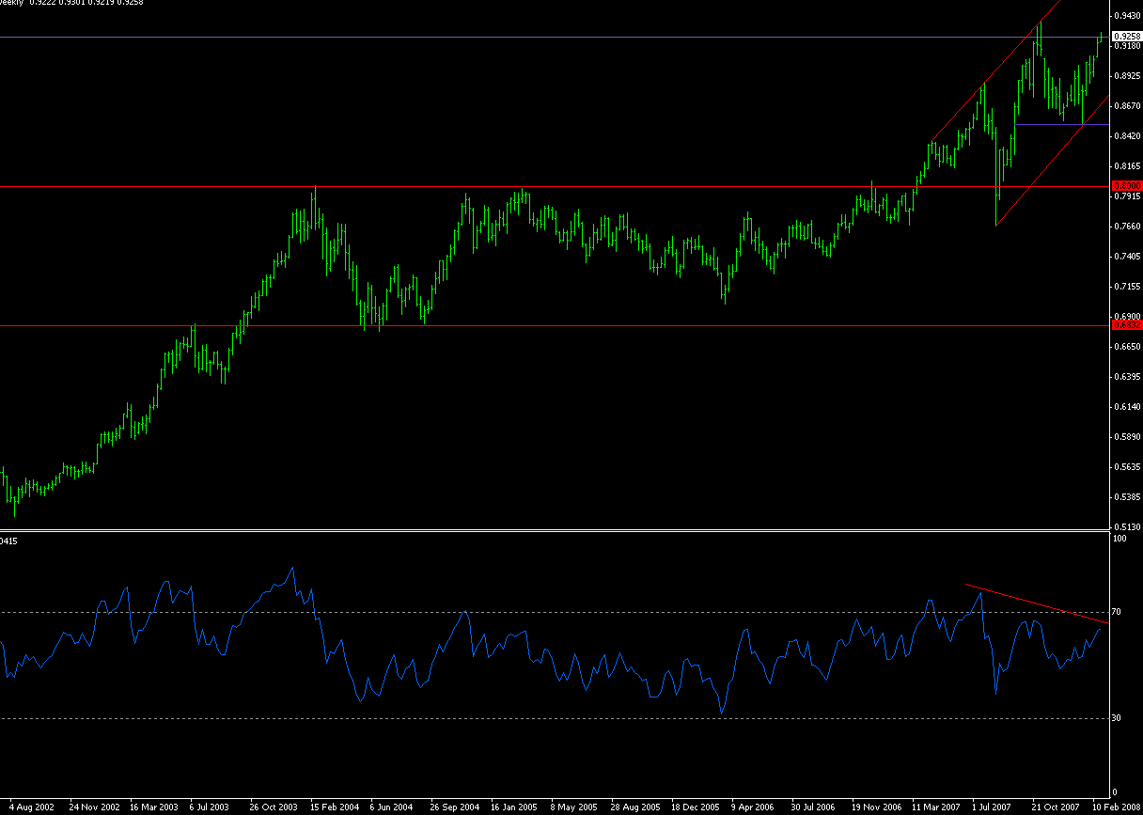Click the 19 Nov 2006 date label
This screenshot has width=1143, height=815.
(x=876, y=807)
